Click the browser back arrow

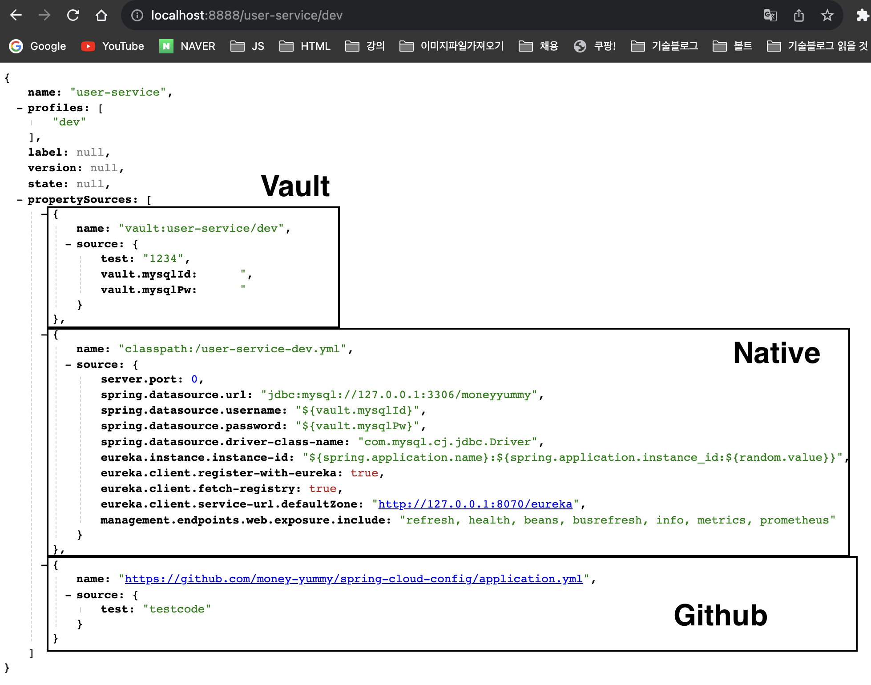point(16,16)
